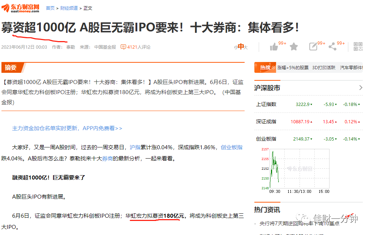Click source 中国基金报
Viewport: 370px width, 235px height.
pyautogui.click(x=105, y=47)
